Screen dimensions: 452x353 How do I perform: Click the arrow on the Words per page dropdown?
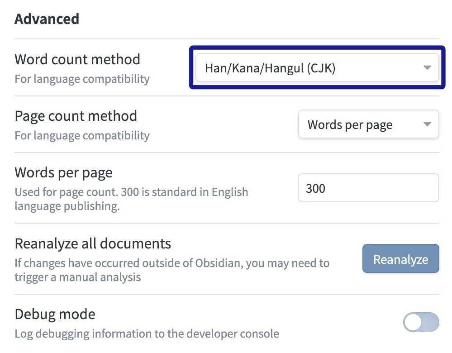[x=427, y=124]
